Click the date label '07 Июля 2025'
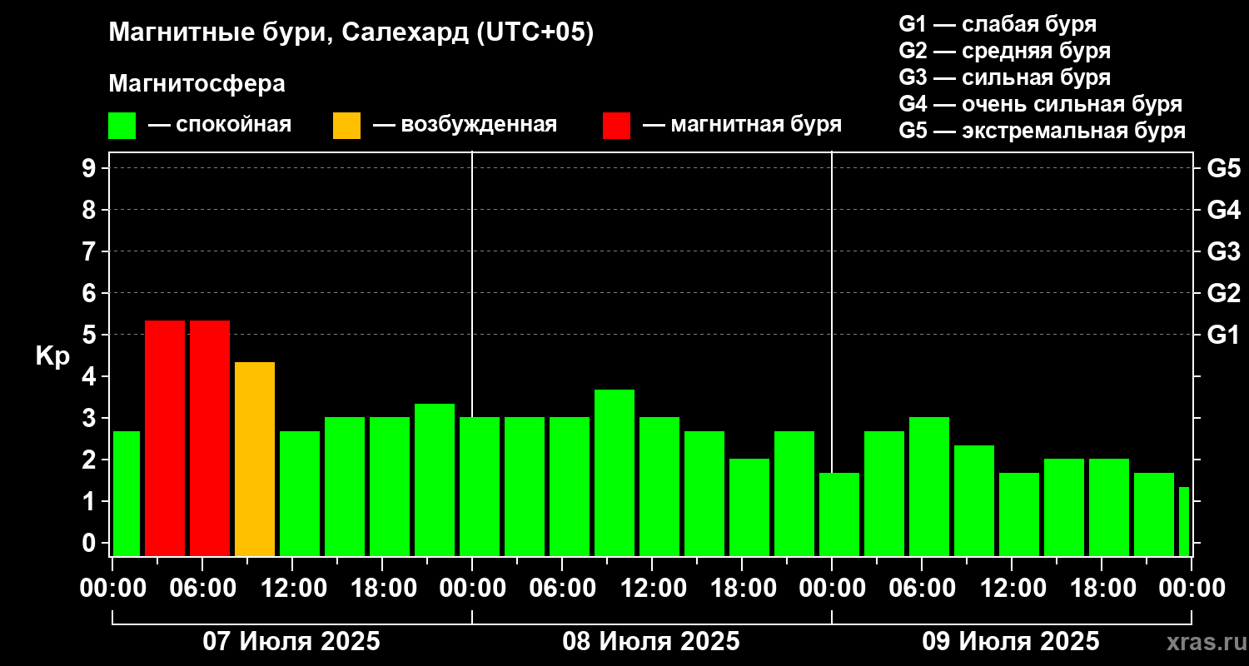This screenshot has height=666, width=1249. tap(292, 642)
